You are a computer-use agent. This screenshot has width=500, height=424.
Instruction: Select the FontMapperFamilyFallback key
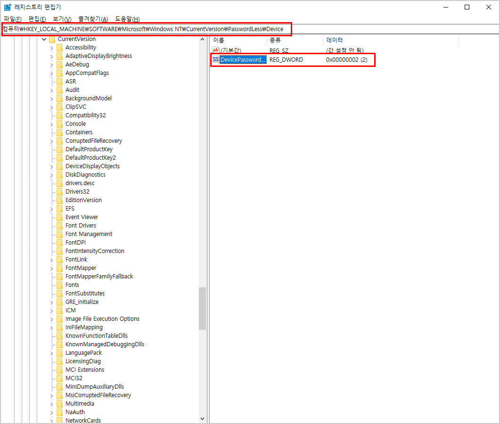point(99,276)
